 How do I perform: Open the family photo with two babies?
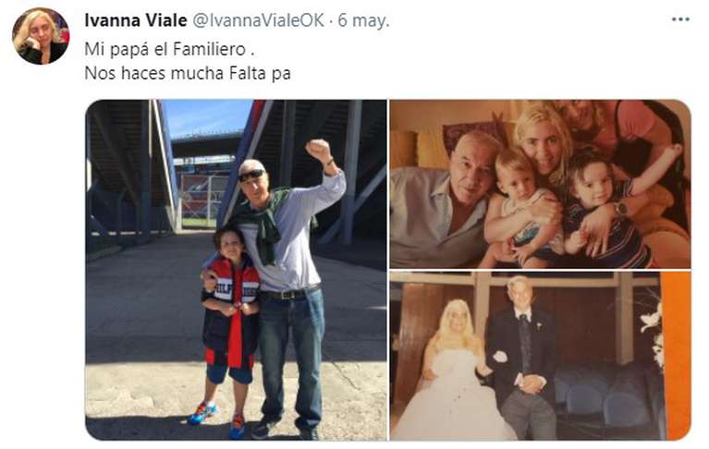point(541,184)
